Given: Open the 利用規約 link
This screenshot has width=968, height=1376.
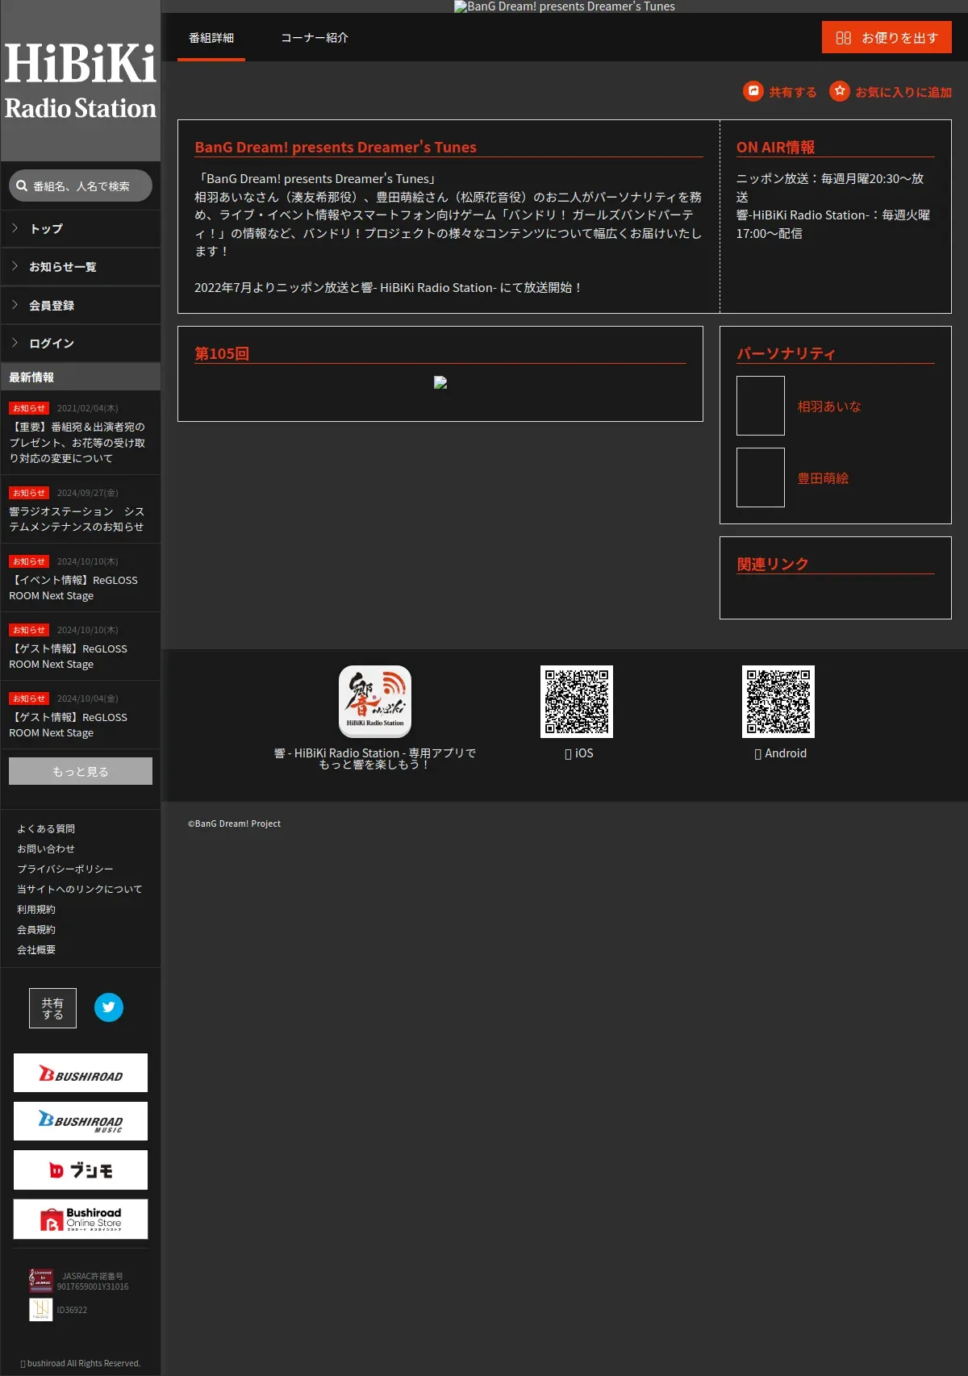Looking at the screenshot, I should [36, 909].
